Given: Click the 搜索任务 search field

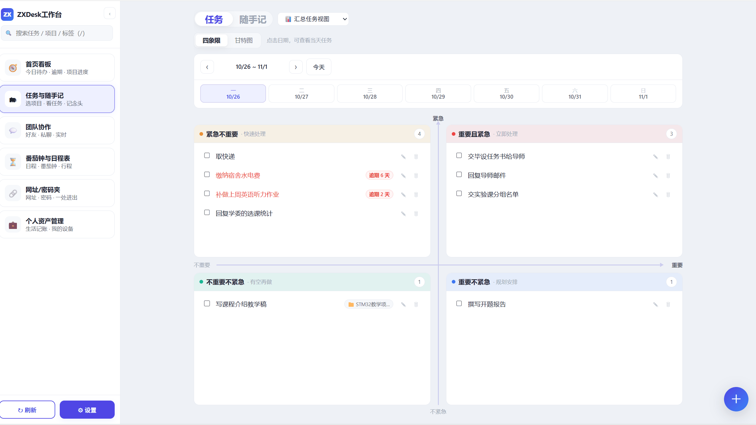Looking at the screenshot, I should [x=57, y=33].
